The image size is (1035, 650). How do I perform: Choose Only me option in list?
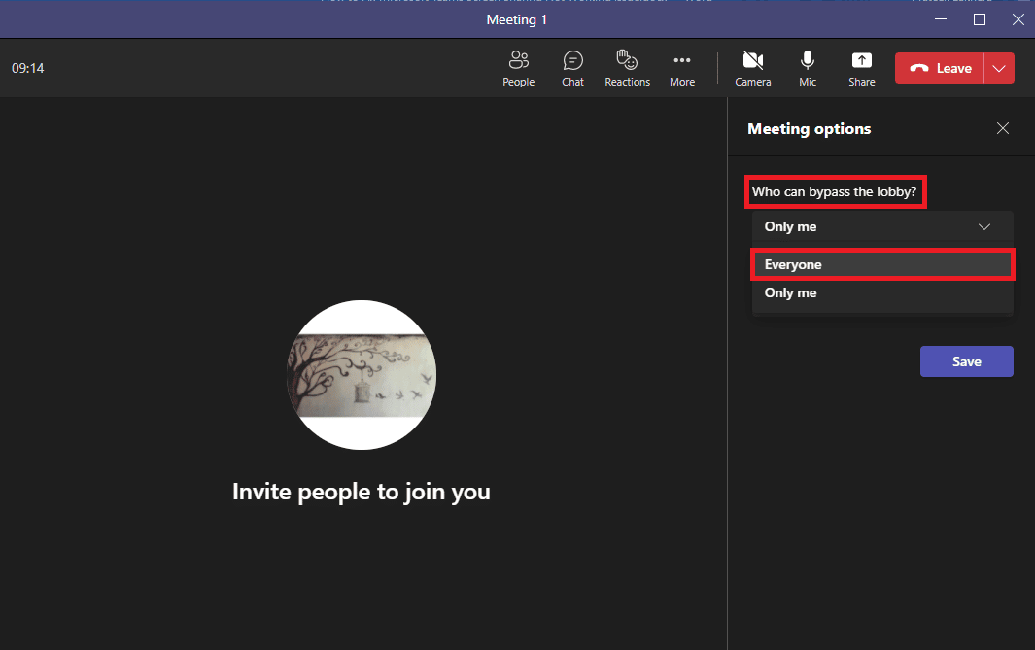(x=881, y=293)
